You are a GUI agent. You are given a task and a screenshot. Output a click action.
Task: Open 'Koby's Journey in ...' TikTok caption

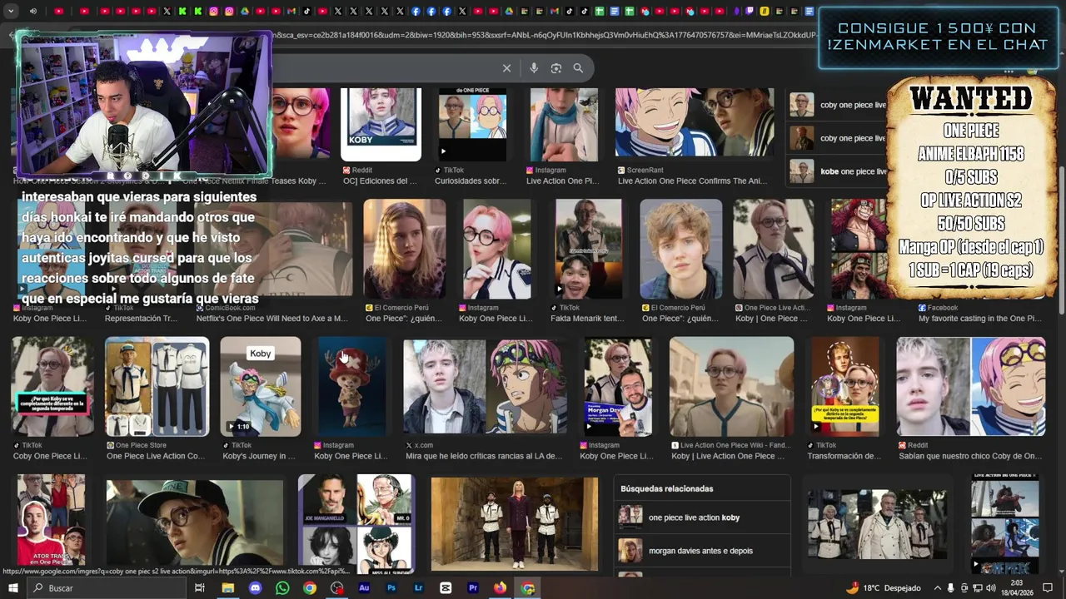coord(258,456)
